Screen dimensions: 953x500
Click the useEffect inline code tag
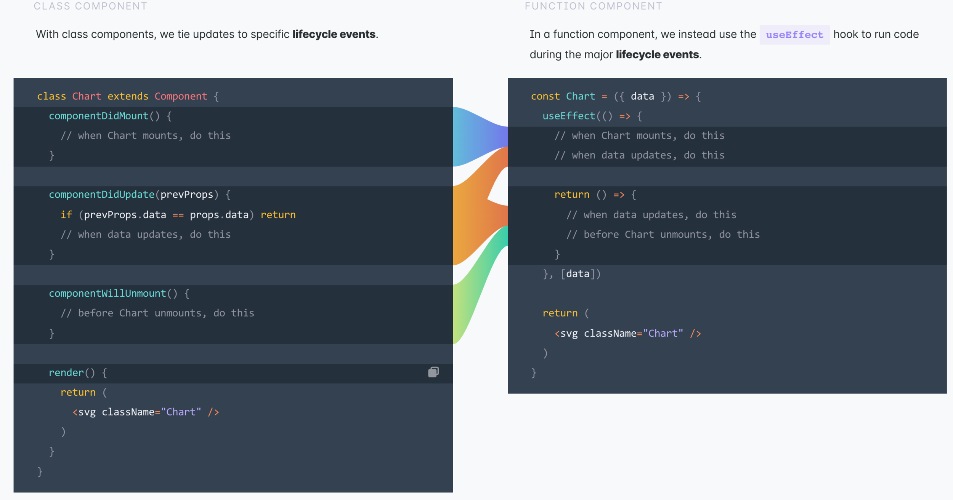point(794,35)
